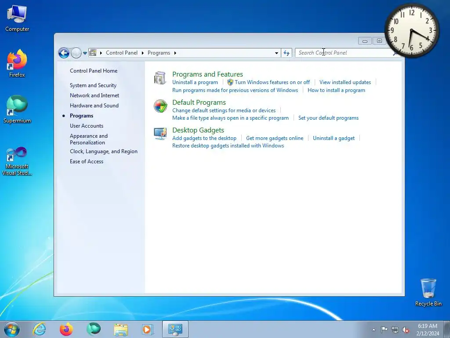Image resolution: width=450 pixels, height=338 pixels.
Task: Open the Computer desktop icon
Action: 17,18
